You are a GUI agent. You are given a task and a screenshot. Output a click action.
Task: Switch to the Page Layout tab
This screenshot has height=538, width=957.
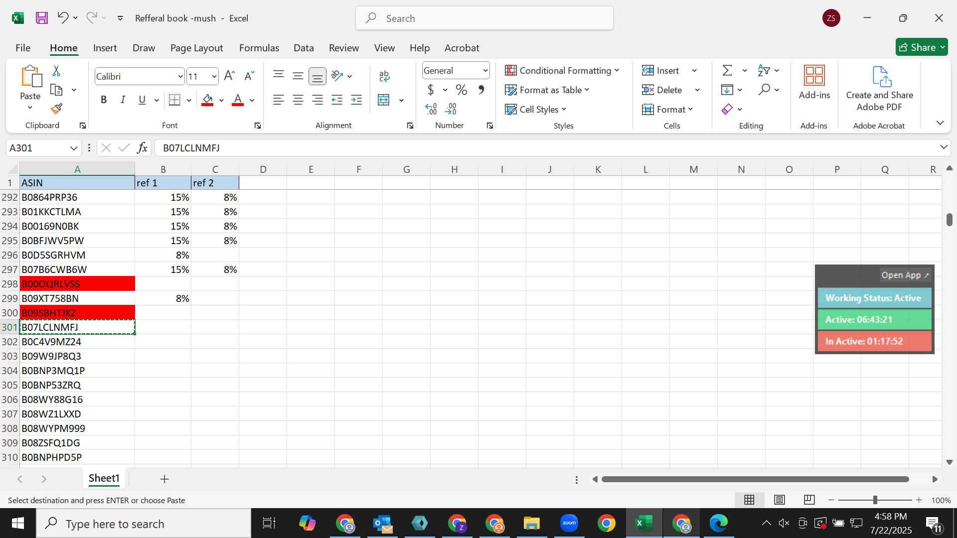[196, 48]
